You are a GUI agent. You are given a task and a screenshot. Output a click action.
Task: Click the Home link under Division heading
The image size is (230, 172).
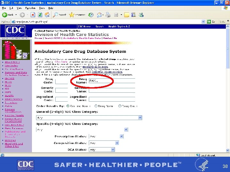coord(38,38)
